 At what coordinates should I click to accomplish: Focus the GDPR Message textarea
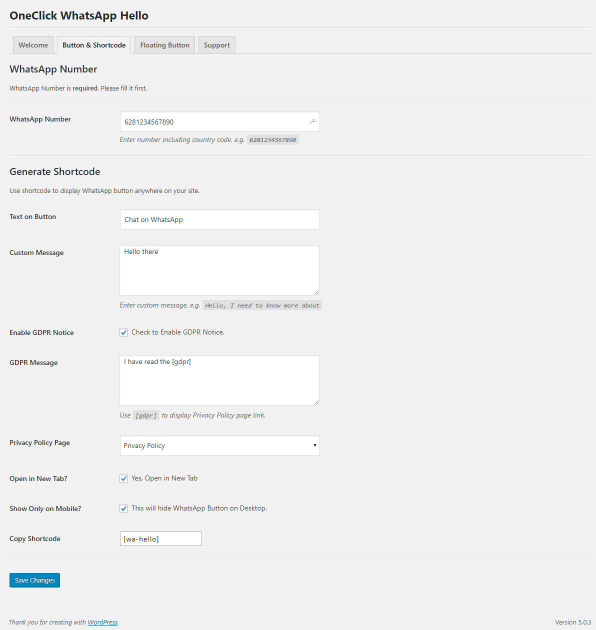coord(219,380)
